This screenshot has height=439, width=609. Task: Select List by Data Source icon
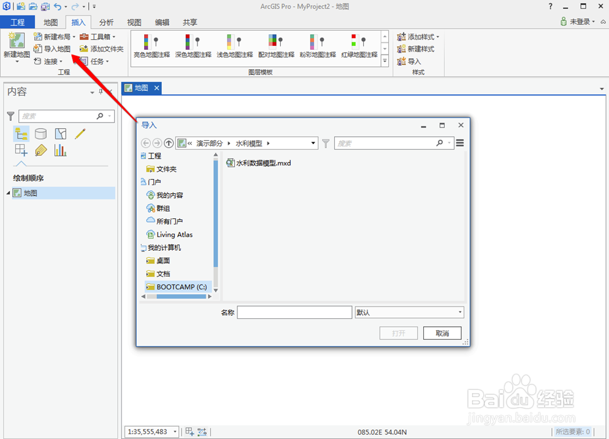point(40,134)
